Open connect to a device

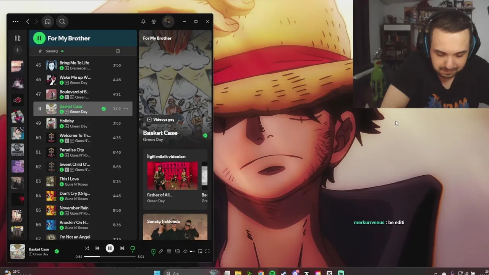[x=177, y=251]
